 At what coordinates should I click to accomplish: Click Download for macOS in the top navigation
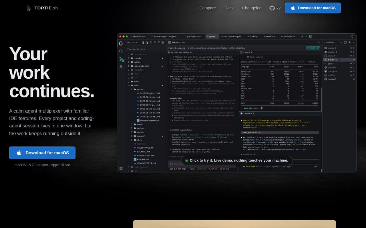pos(313,8)
